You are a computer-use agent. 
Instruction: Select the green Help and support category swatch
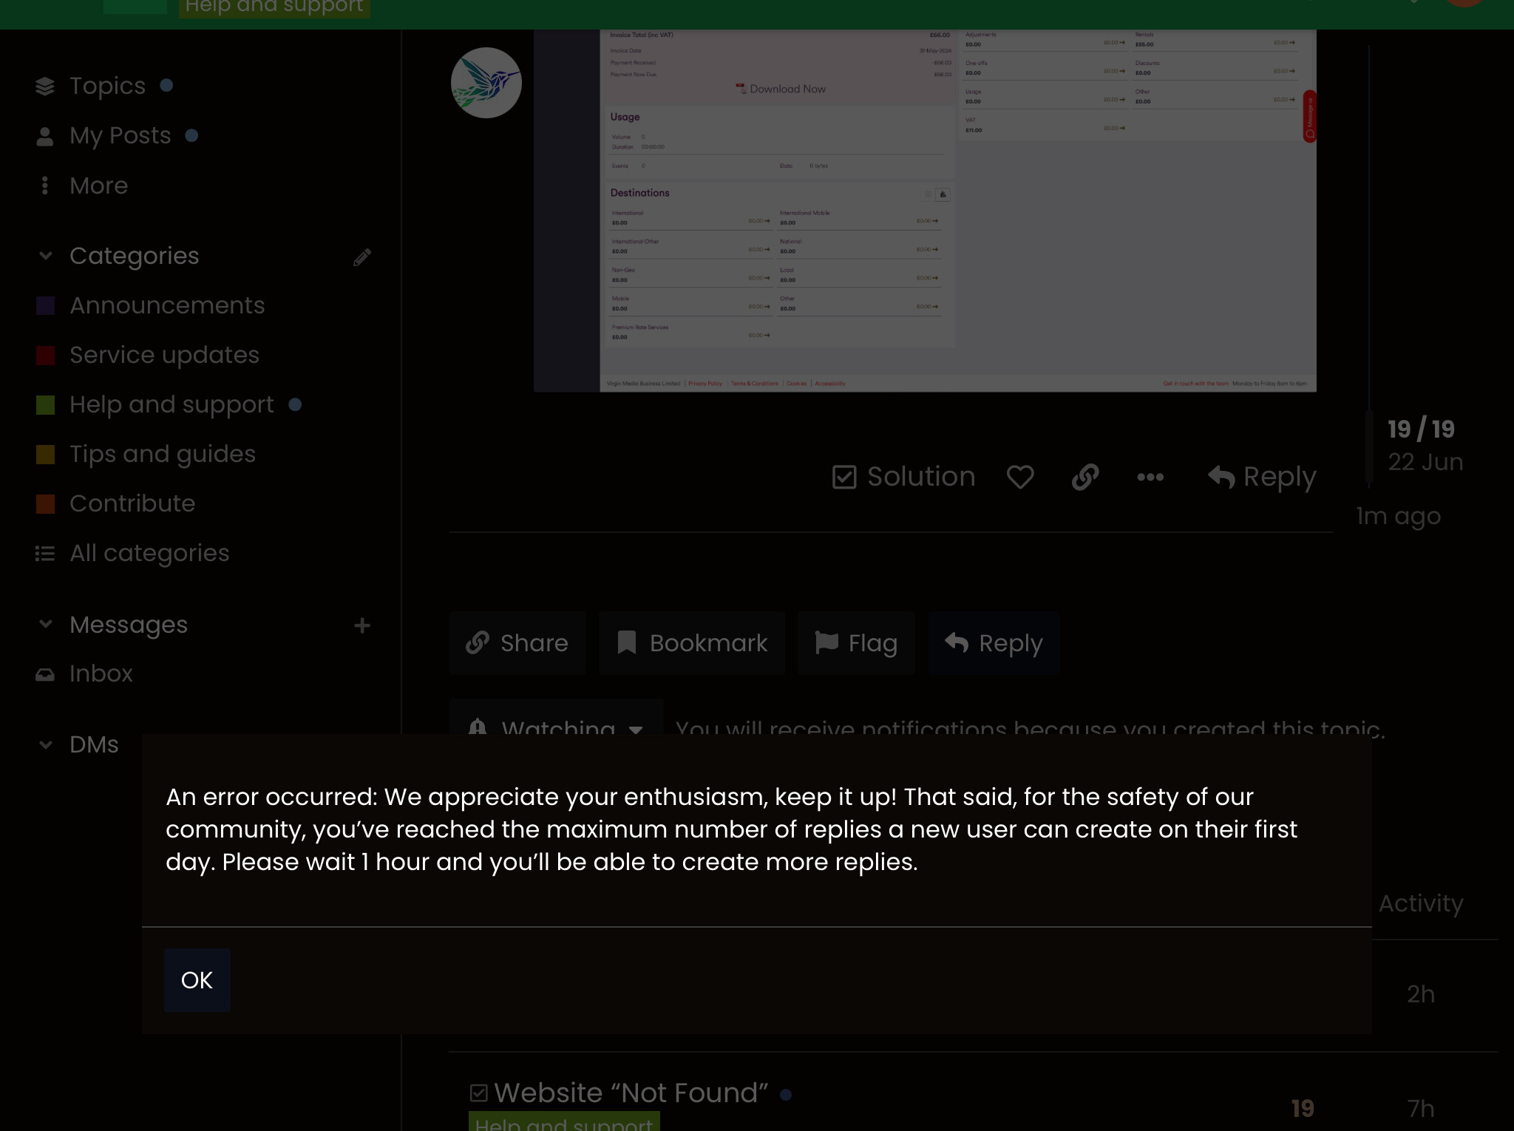click(x=46, y=405)
